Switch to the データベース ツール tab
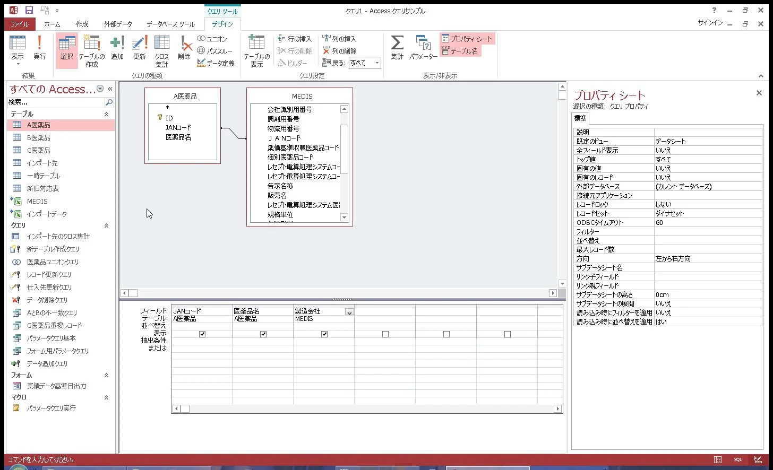The height and width of the screenshot is (470, 773). 170,24
